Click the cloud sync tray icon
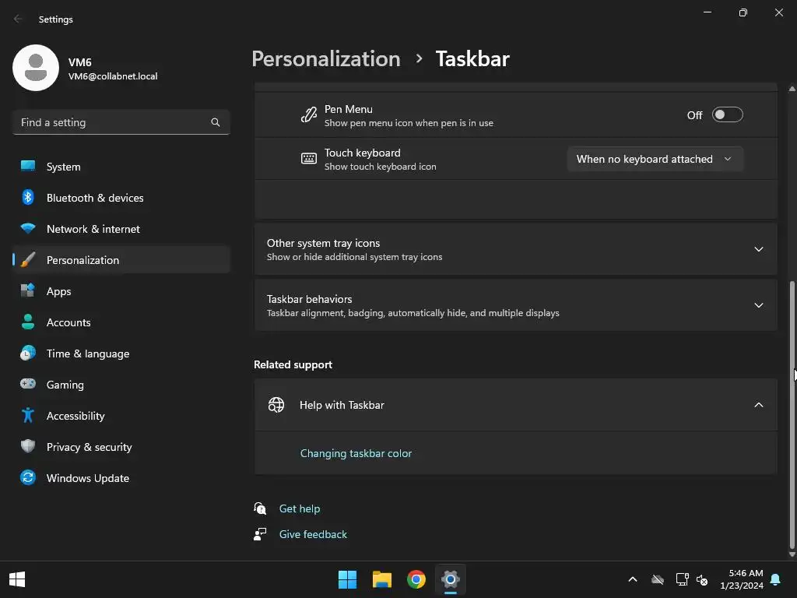 click(x=658, y=579)
